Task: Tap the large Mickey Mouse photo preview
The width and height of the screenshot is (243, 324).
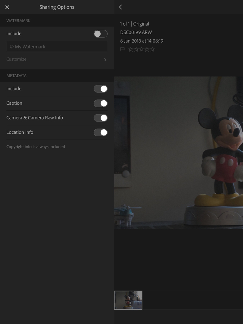Action: pos(178,152)
